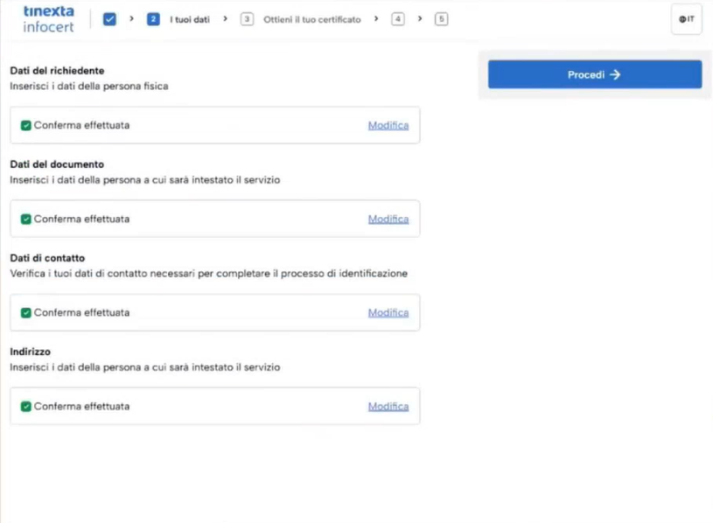Go to 'I tuoi dati' step

click(x=190, y=19)
